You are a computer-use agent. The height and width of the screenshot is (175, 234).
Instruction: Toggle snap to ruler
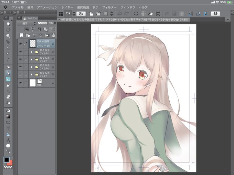[x=191, y=14]
